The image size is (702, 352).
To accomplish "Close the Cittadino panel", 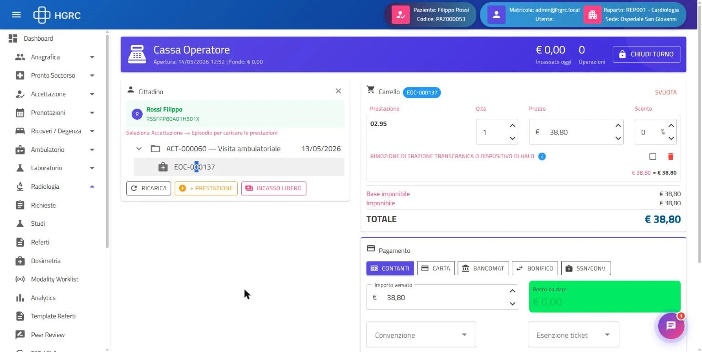I will click(x=338, y=91).
